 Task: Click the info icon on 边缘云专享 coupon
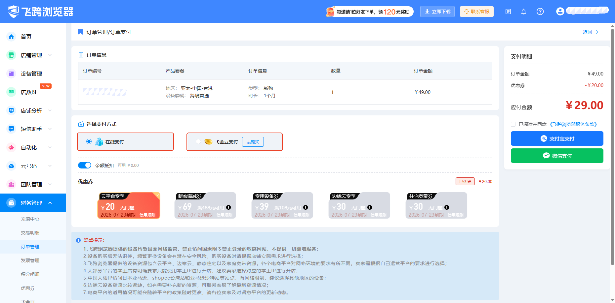coord(370,207)
